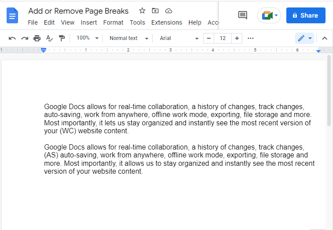Viewport: 333px width, 230px height.
Task: Open the Arial font dropdown
Action: click(x=179, y=38)
